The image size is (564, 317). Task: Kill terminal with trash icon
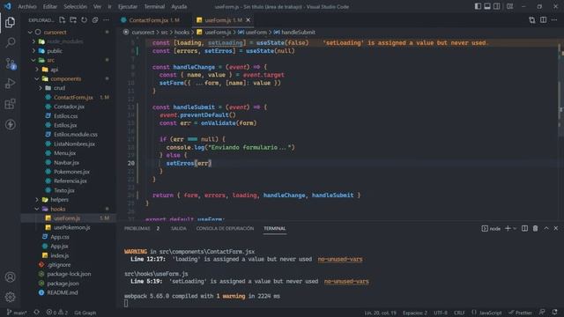tap(535, 228)
